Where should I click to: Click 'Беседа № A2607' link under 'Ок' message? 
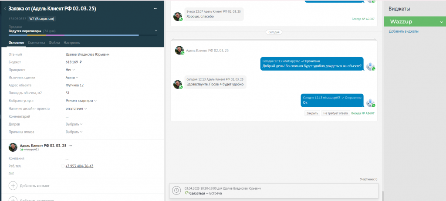click(x=363, y=113)
